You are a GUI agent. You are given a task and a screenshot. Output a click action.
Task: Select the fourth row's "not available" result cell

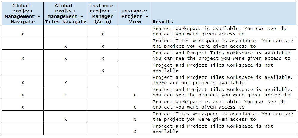pyautogui.click(x=223, y=68)
